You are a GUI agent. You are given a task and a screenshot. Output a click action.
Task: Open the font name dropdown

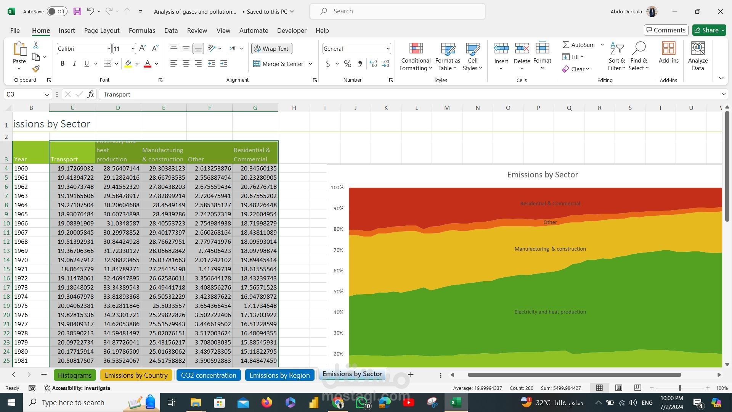(x=109, y=48)
